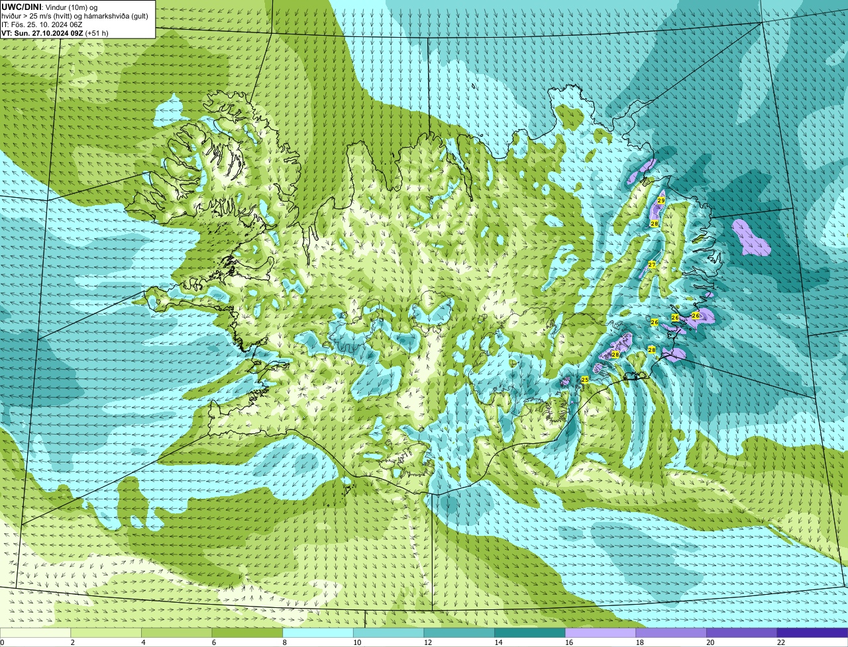Click the 4–6 m/s legend swatch

tap(176, 632)
